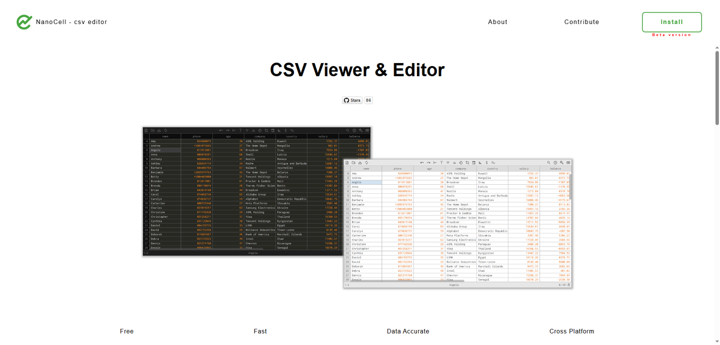
Task: Click search magnifier icon in dark screenshot
Action: (347, 130)
